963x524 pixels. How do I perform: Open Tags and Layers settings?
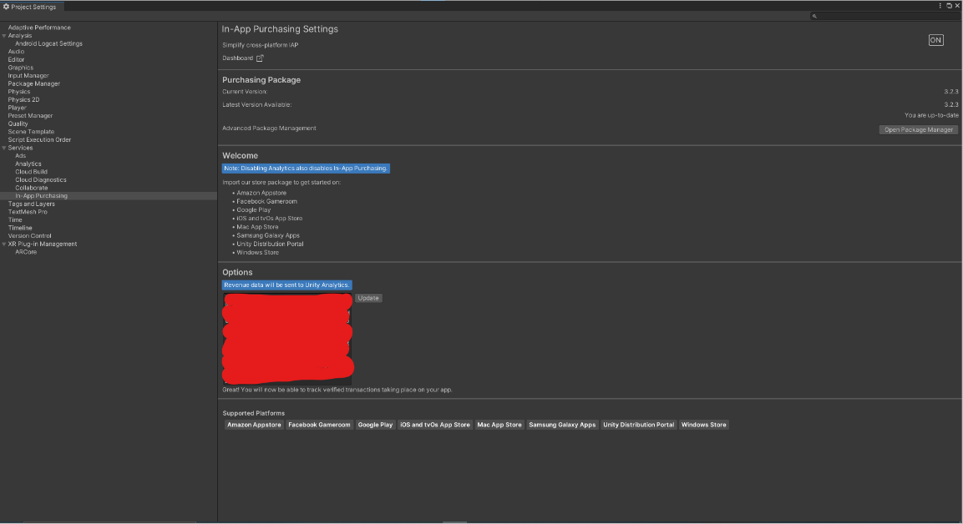coord(32,204)
